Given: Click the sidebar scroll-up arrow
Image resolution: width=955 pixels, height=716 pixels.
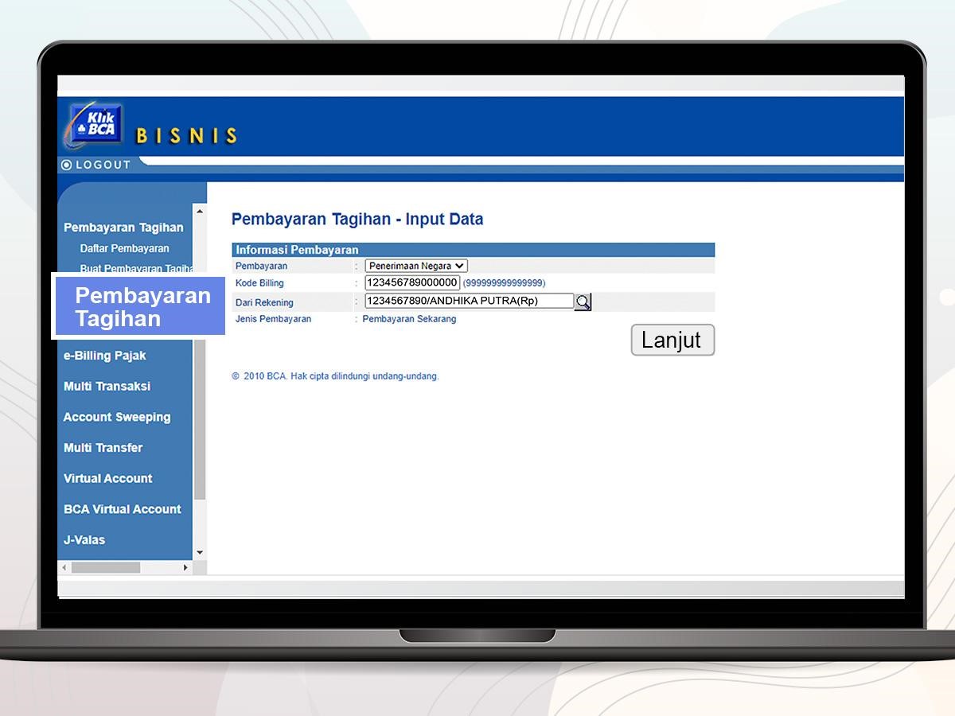Looking at the screenshot, I should click(x=200, y=212).
